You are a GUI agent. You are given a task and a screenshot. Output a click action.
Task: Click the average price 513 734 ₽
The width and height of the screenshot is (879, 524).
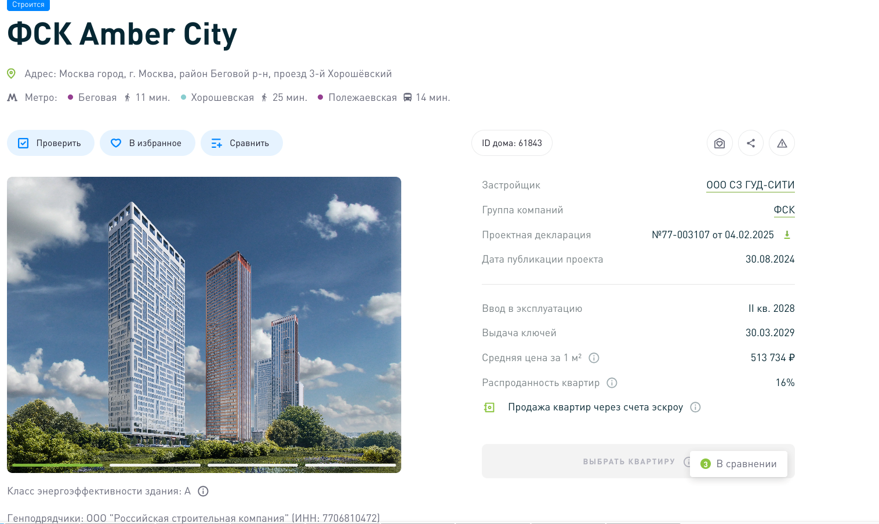pos(772,358)
